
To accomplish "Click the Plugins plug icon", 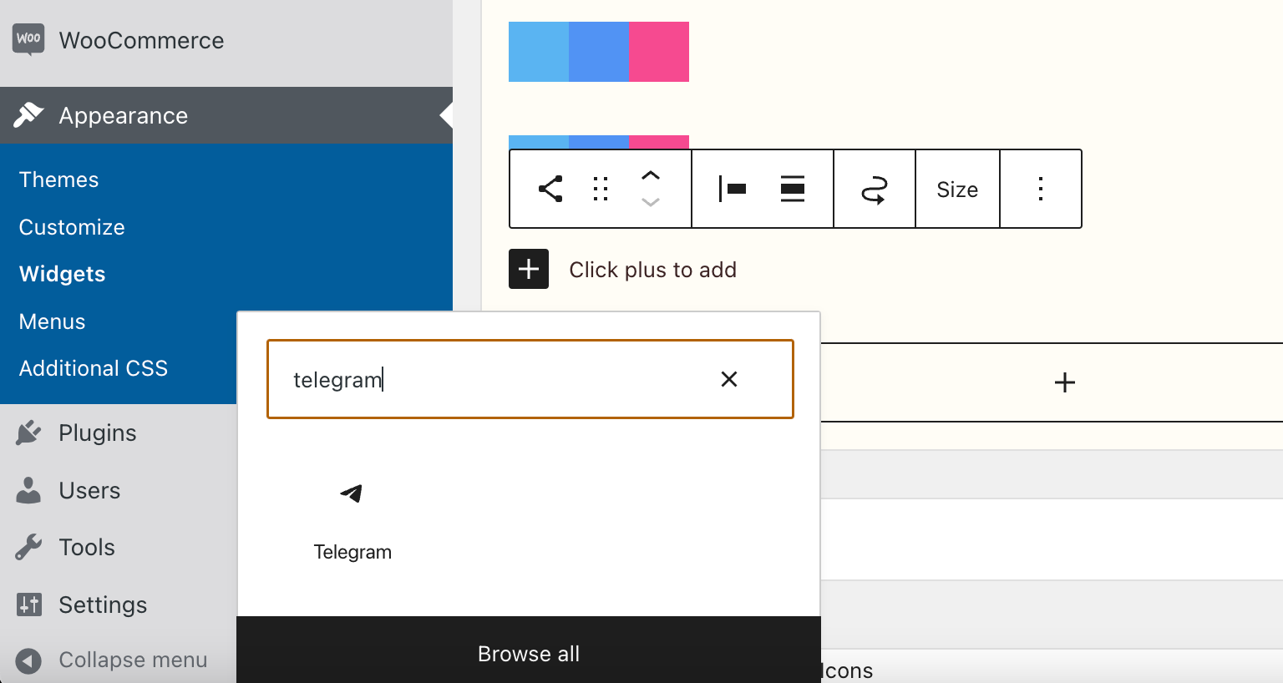I will point(28,433).
